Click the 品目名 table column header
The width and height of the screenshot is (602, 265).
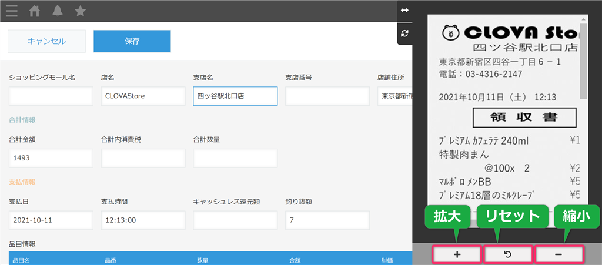click(x=21, y=260)
